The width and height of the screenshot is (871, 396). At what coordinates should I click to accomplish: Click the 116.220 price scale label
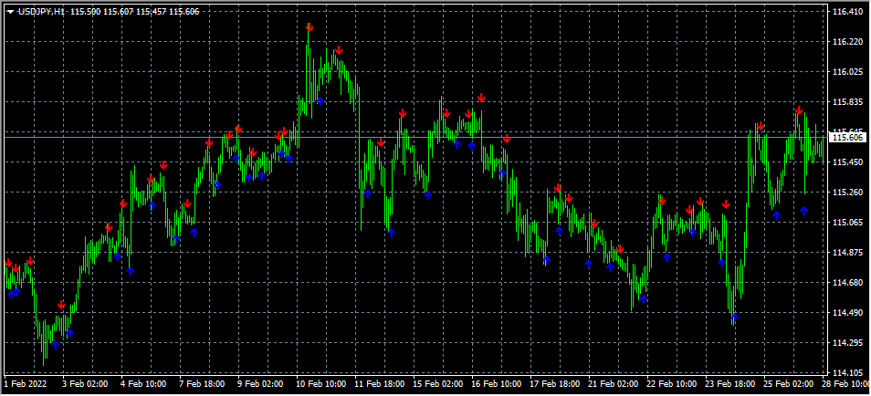click(x=847, y=42)
